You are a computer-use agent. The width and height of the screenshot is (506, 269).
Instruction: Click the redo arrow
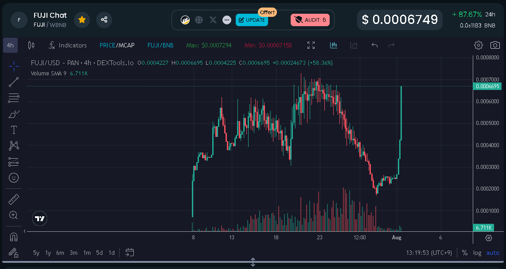pos(391,45)
